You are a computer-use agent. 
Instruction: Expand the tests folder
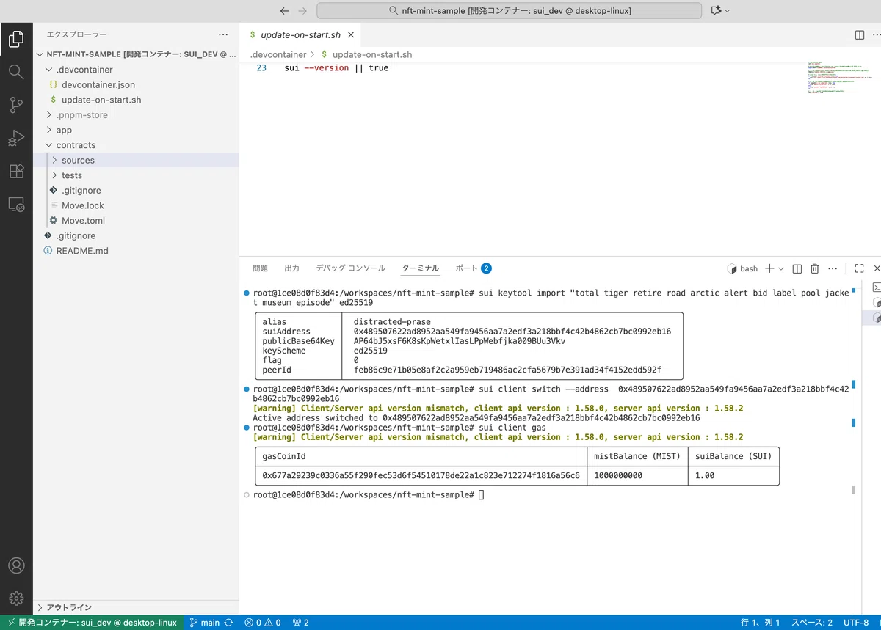click(136, 175)
